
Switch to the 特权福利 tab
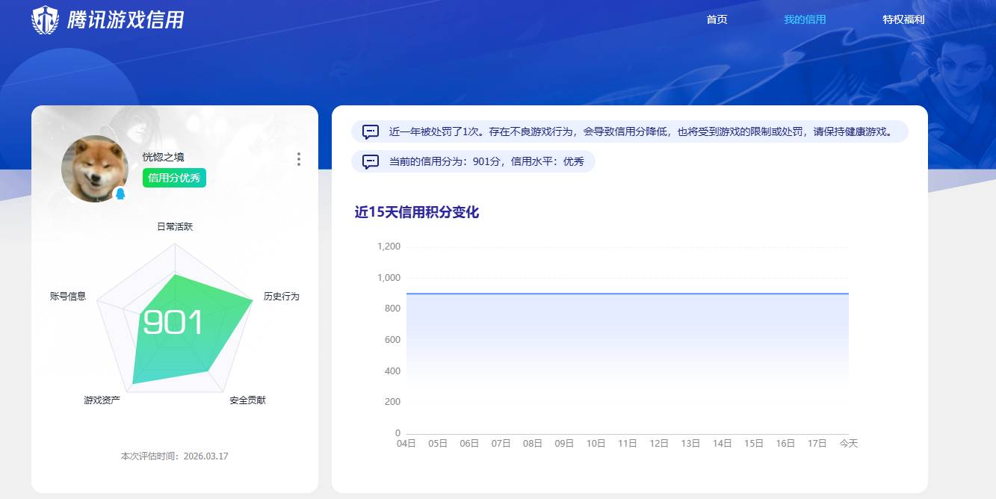click(903, 19)
